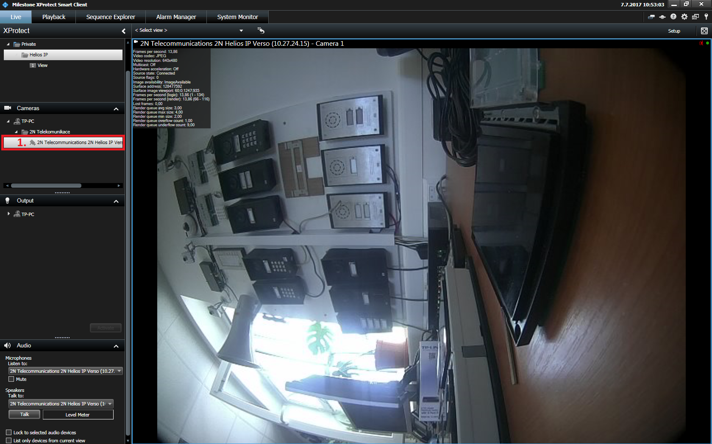This screenshot has height=444, width=712.
Task: Open Settings via the gear icon
Action: point(684,17)
